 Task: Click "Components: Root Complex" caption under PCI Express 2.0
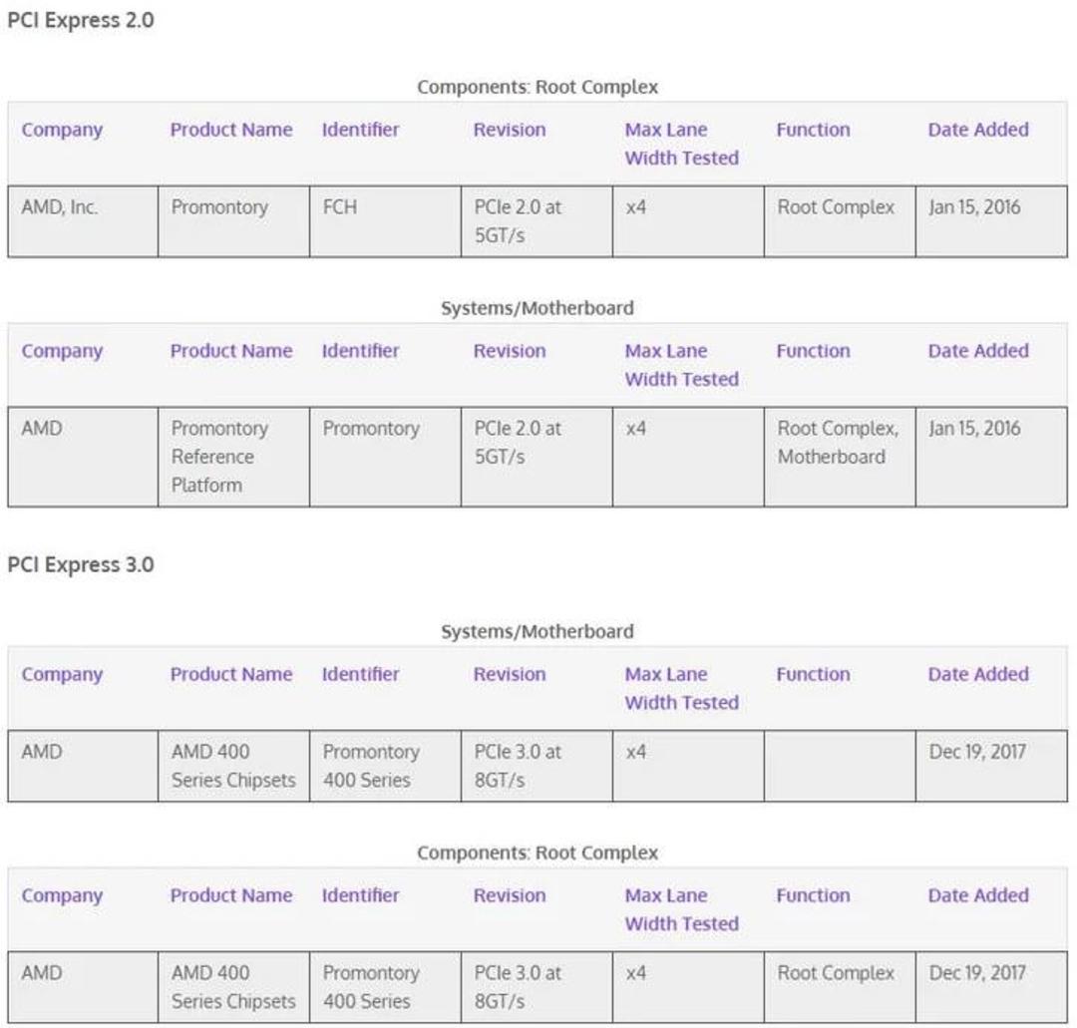click(x=538, y=87)
